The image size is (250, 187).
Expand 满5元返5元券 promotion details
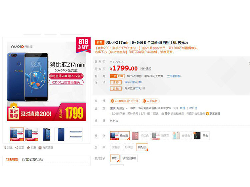point(133,82)
